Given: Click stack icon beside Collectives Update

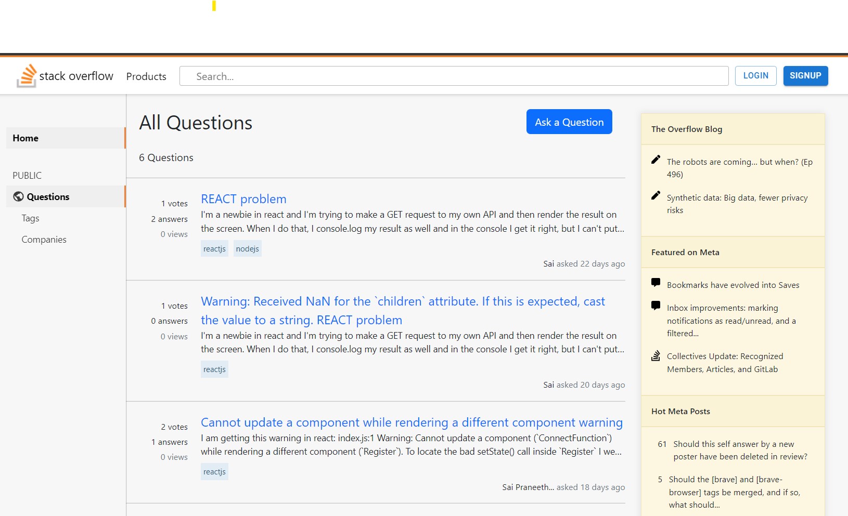Looking at the screenshot, I should coord(656,356).
